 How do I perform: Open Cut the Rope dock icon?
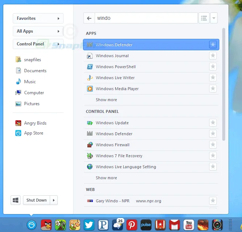tap(75, 225)
